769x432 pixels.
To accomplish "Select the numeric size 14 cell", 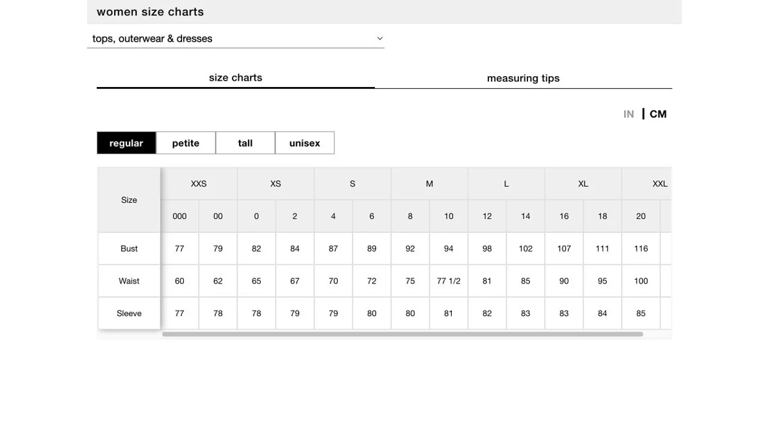I will 525,216.
